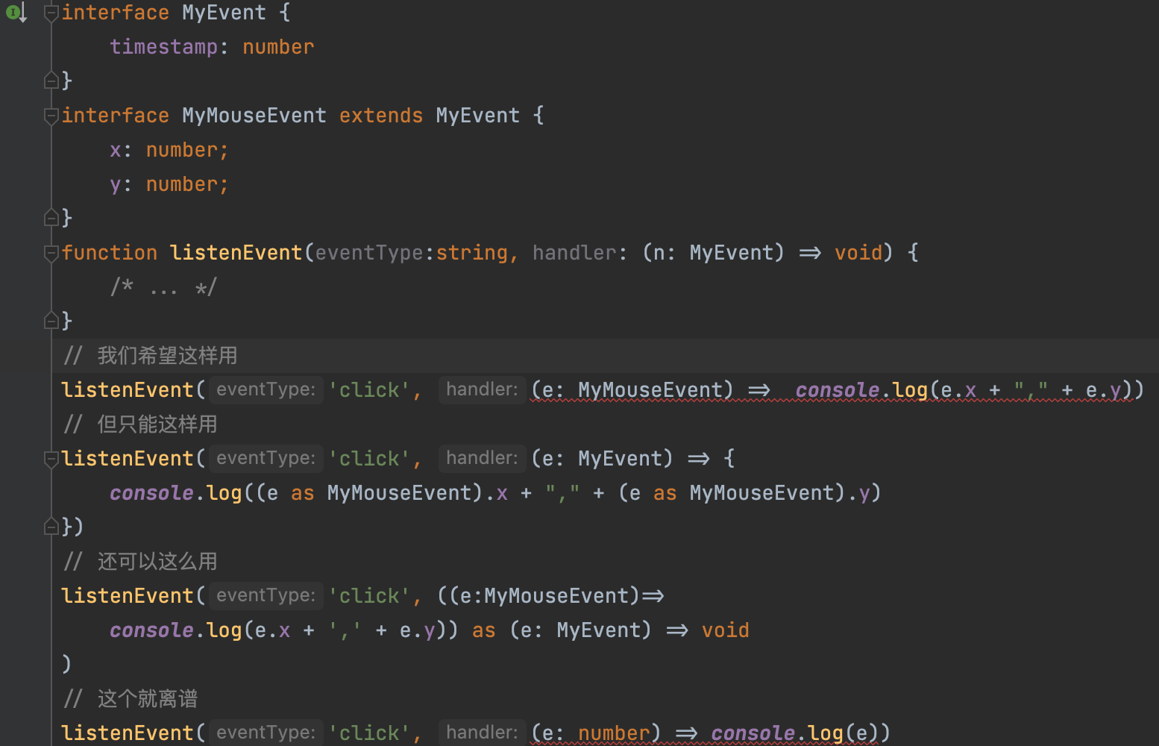
Task: Click the y: number; property line
Action: click(x=169, y=184)
